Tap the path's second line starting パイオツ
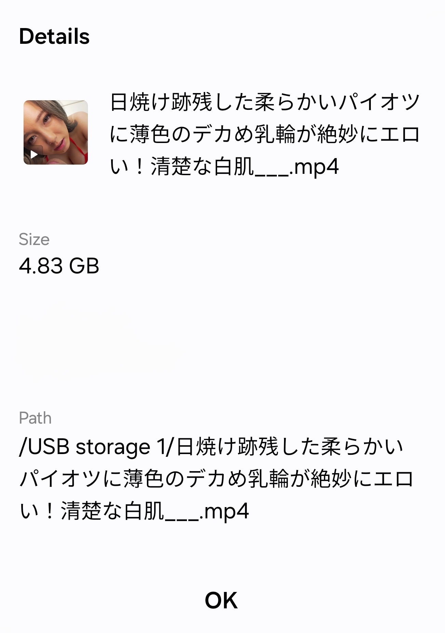Screen dimensions: 445x633 click(x=217, y=479)
